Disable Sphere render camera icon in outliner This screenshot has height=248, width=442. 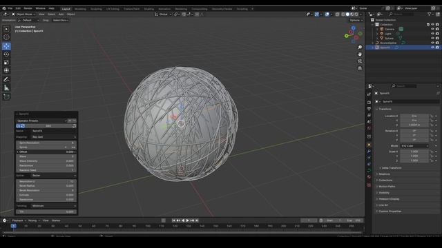pyautogui.click(x=437, y=39)
